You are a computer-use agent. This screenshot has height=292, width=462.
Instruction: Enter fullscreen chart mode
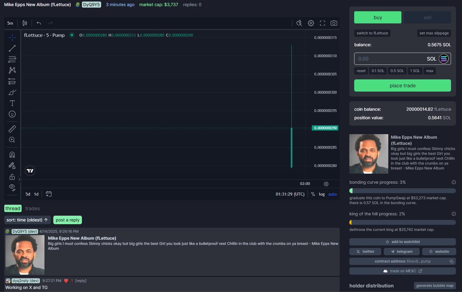[322, 23]
